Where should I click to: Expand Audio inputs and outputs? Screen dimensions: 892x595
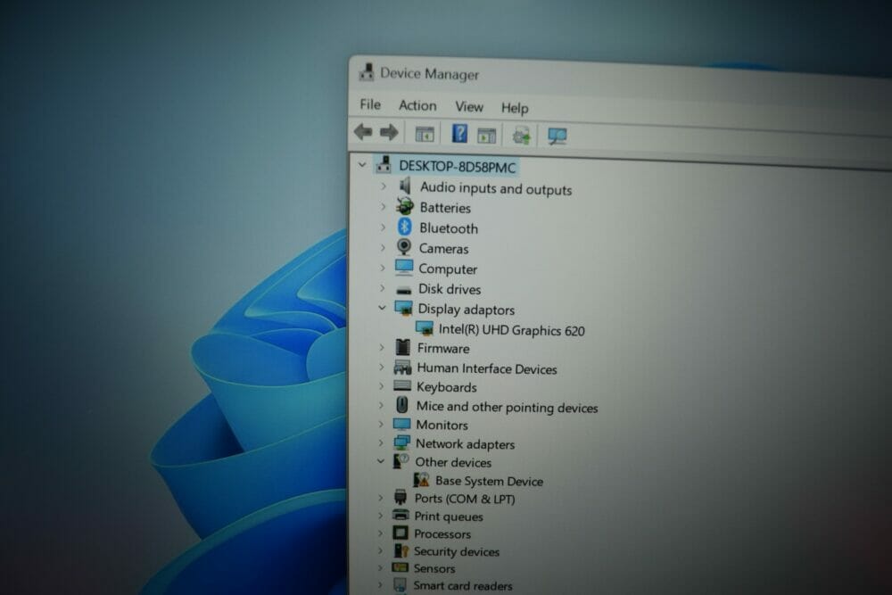[384, 186]
